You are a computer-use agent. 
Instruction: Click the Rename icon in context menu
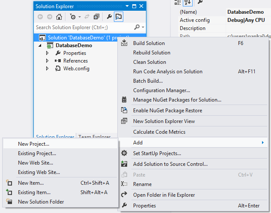[124, 184]
